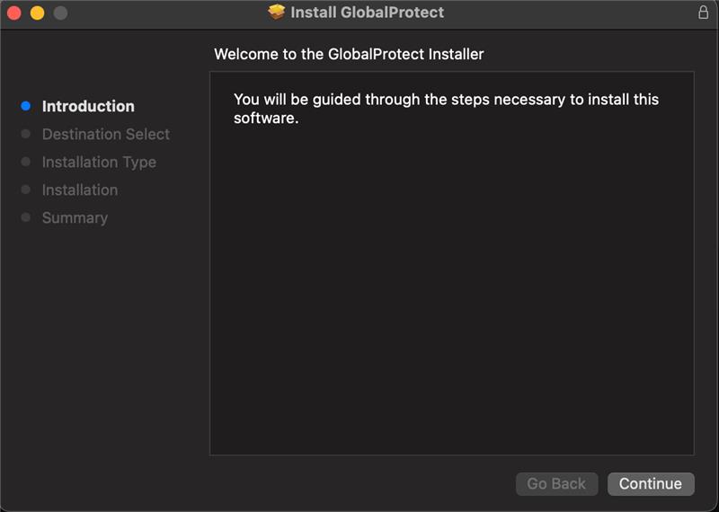The height and width of the screenshot is (512, 719).
Task: Click the gray bullet next to Destination Select
Action: coord(26,134)
